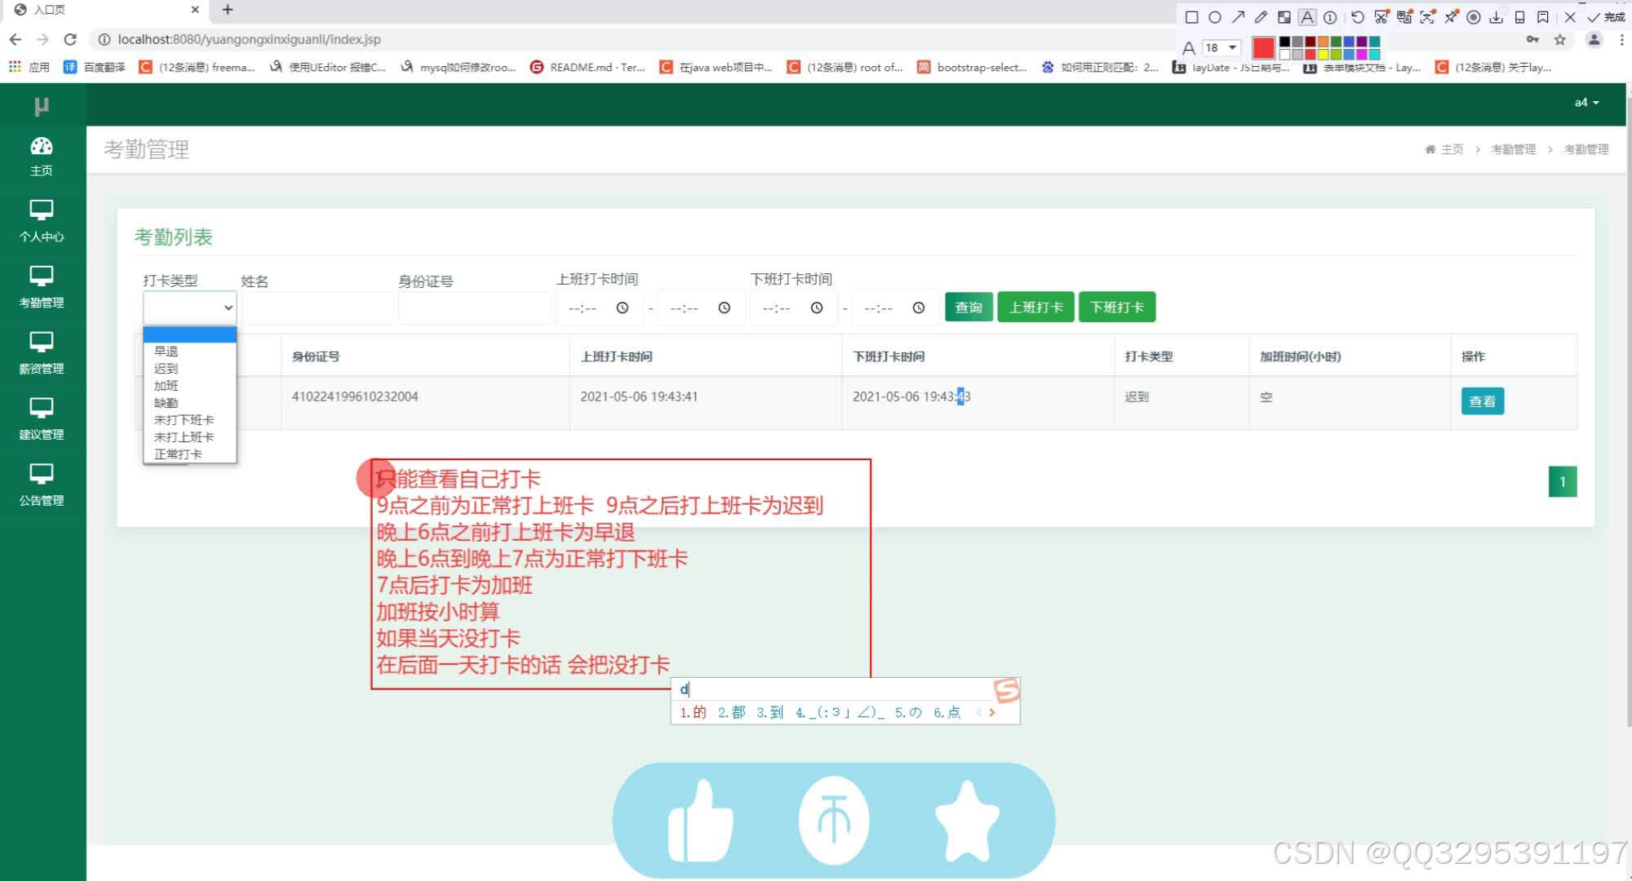The width and height of the screenshot is (1632, 881).
Task: Click the bookmark icon in screenshot toolbar
Action: (x=1543, y=17)
